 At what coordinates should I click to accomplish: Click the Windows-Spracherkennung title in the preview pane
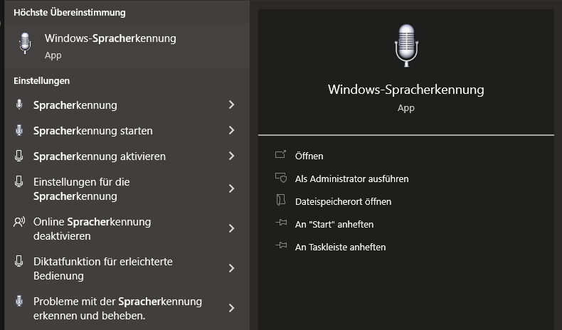point(405,90)
